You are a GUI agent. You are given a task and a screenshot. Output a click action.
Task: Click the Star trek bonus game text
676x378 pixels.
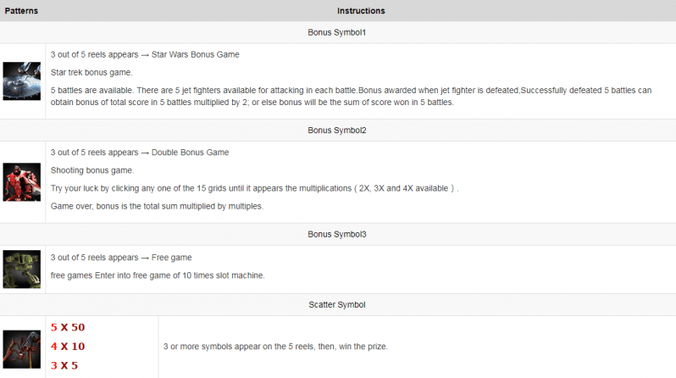[91, 73]
